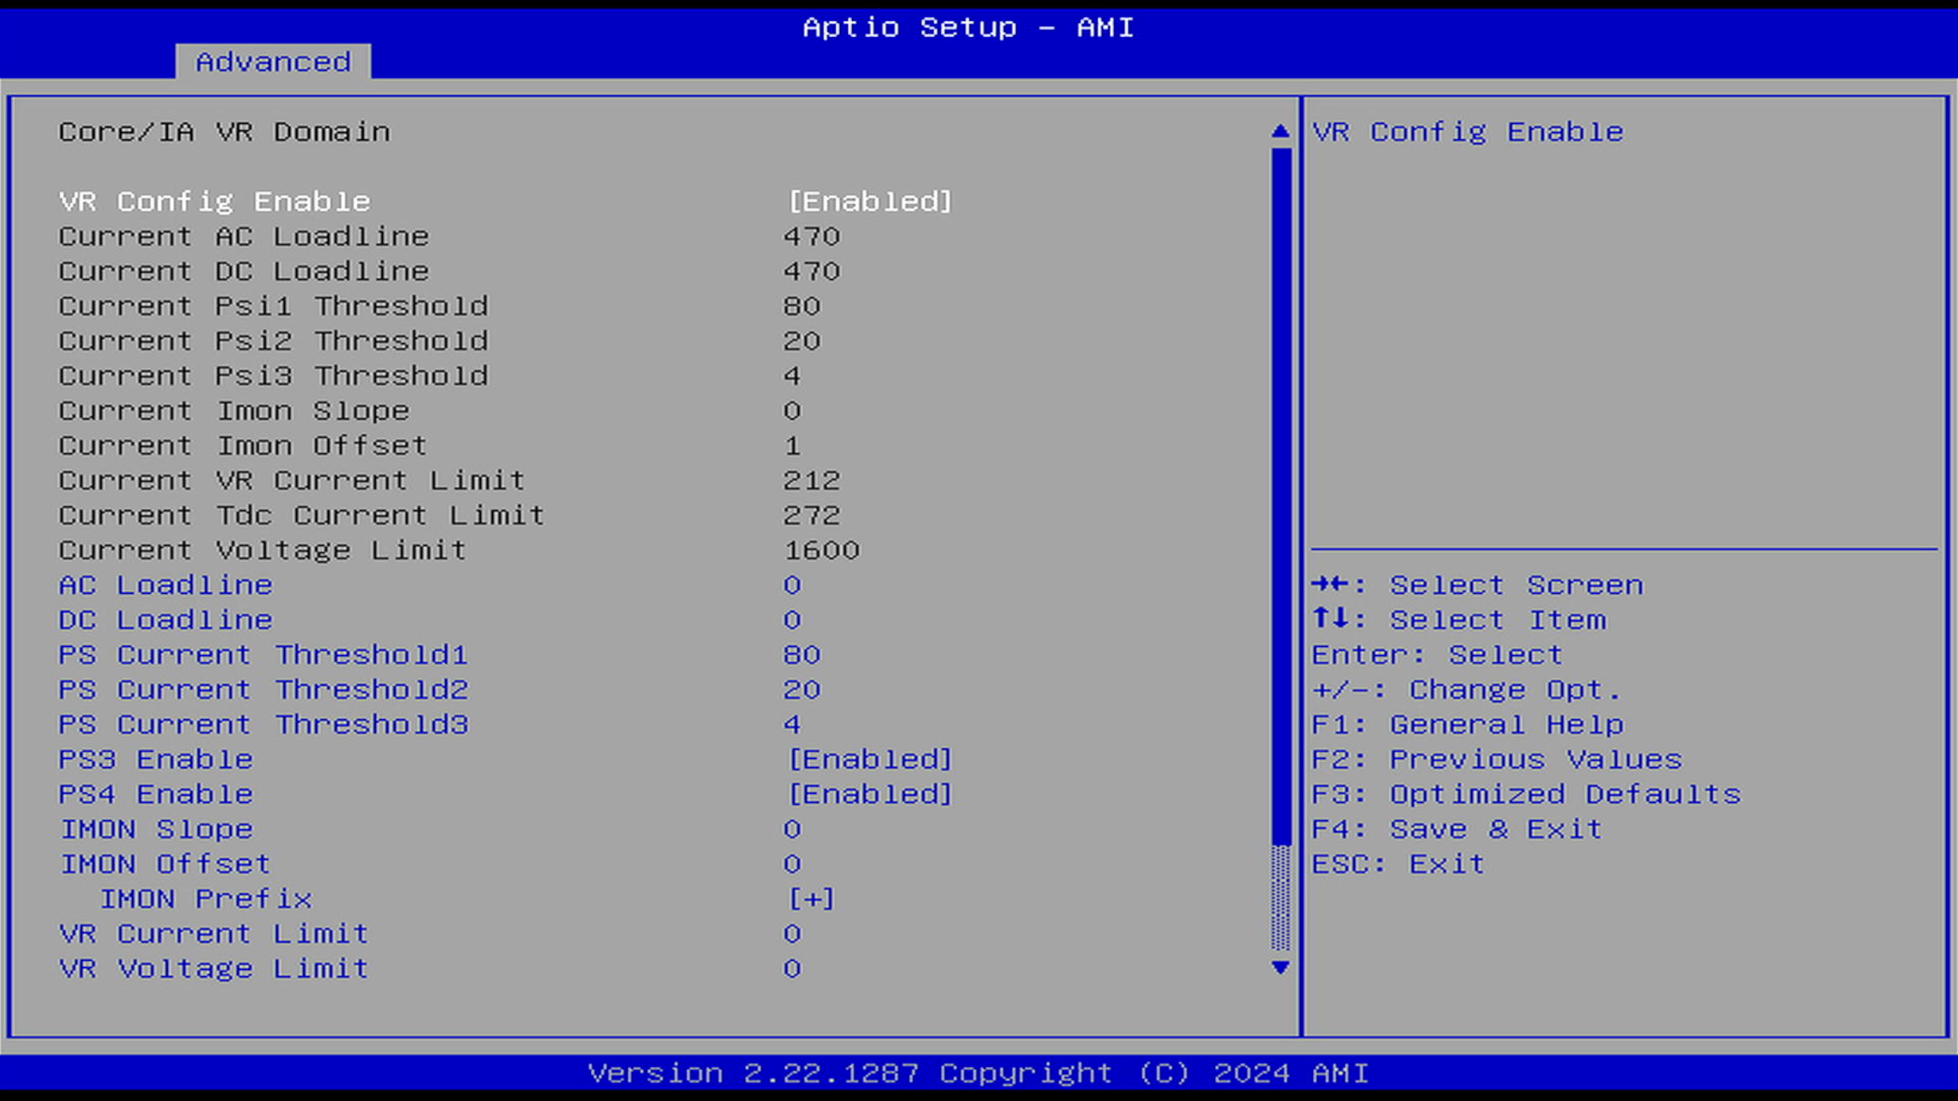This screenshot has width=1958, height=1101.
Task: Toggle VR Config Enable setting
Action: click(214, 201)
